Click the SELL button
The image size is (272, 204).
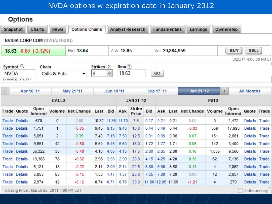point(253,51)
